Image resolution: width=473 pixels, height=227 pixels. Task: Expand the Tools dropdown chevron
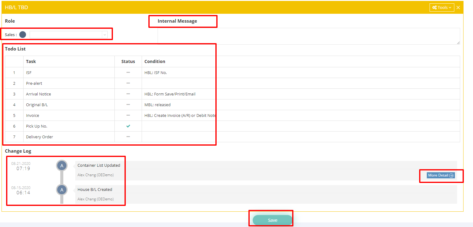(449, 7)
